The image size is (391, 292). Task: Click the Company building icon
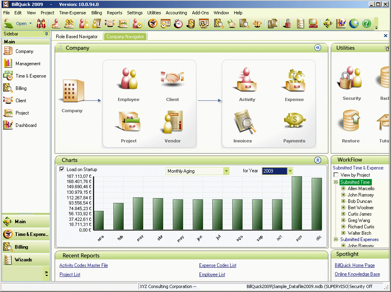click(x=73, y=91)
